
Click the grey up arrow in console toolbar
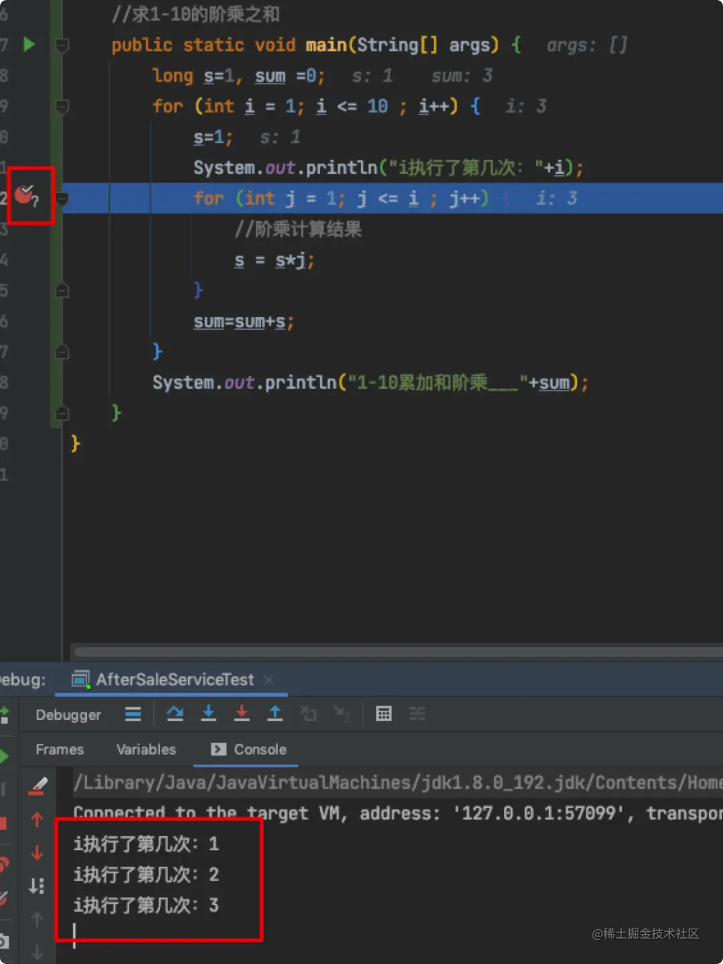point(37,920)
